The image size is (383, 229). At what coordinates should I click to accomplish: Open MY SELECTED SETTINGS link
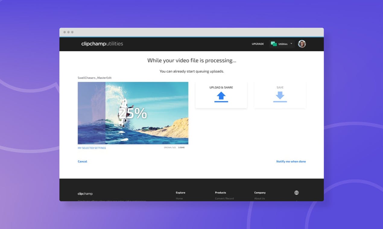coord(92,148)
